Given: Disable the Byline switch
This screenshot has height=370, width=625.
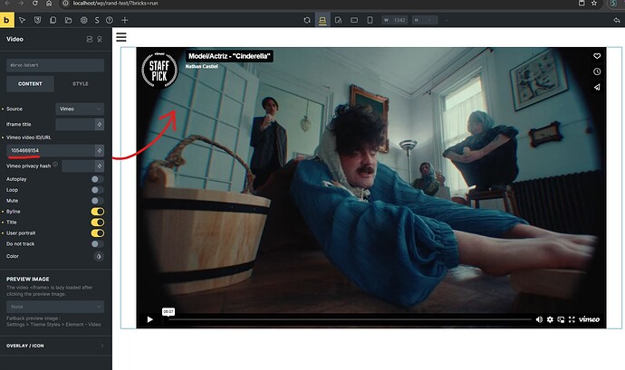Looking at the screenshot, I should pyautogui.click(x=97, y=212).
